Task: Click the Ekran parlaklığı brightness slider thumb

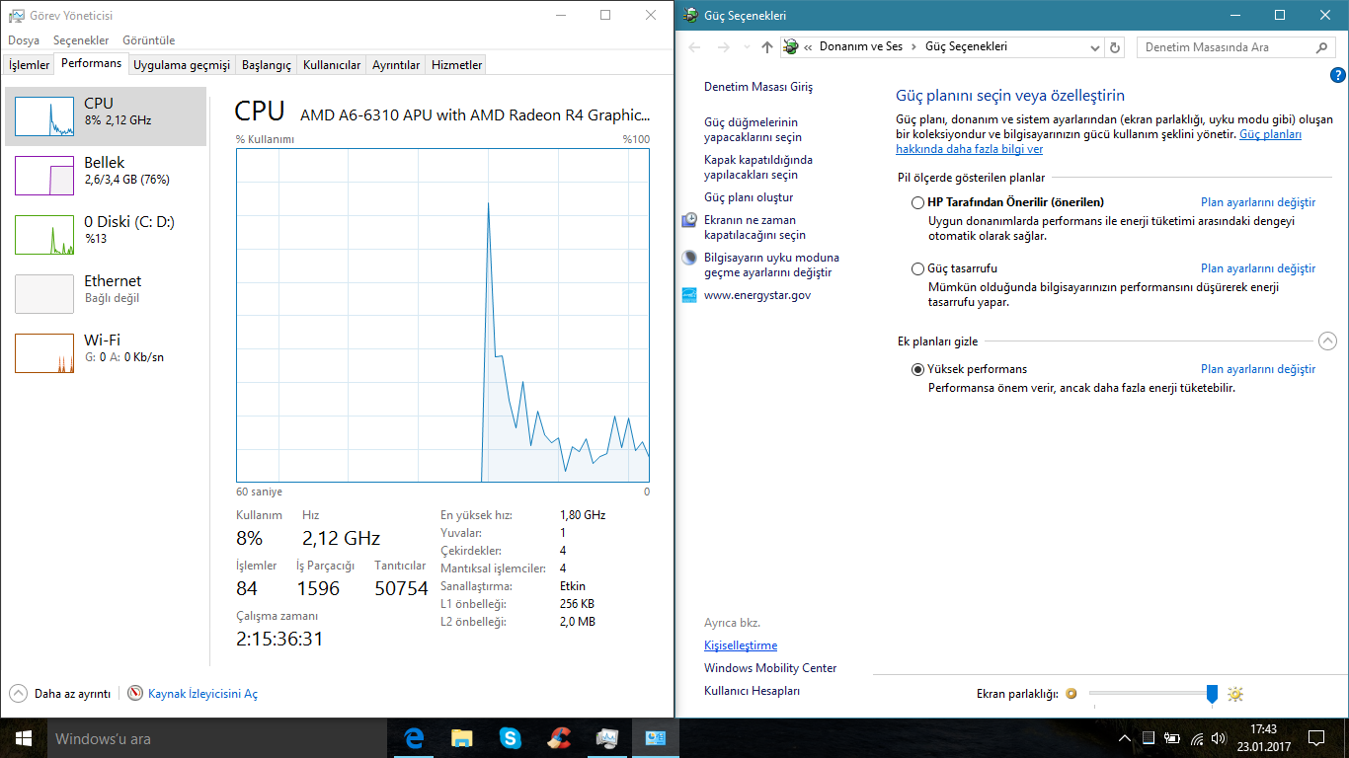Action: [1213, 694]
